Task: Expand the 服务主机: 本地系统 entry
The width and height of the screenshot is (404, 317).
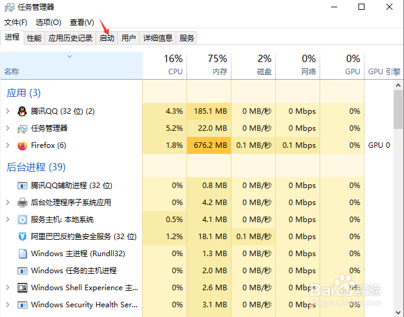Action: (8, 220)
